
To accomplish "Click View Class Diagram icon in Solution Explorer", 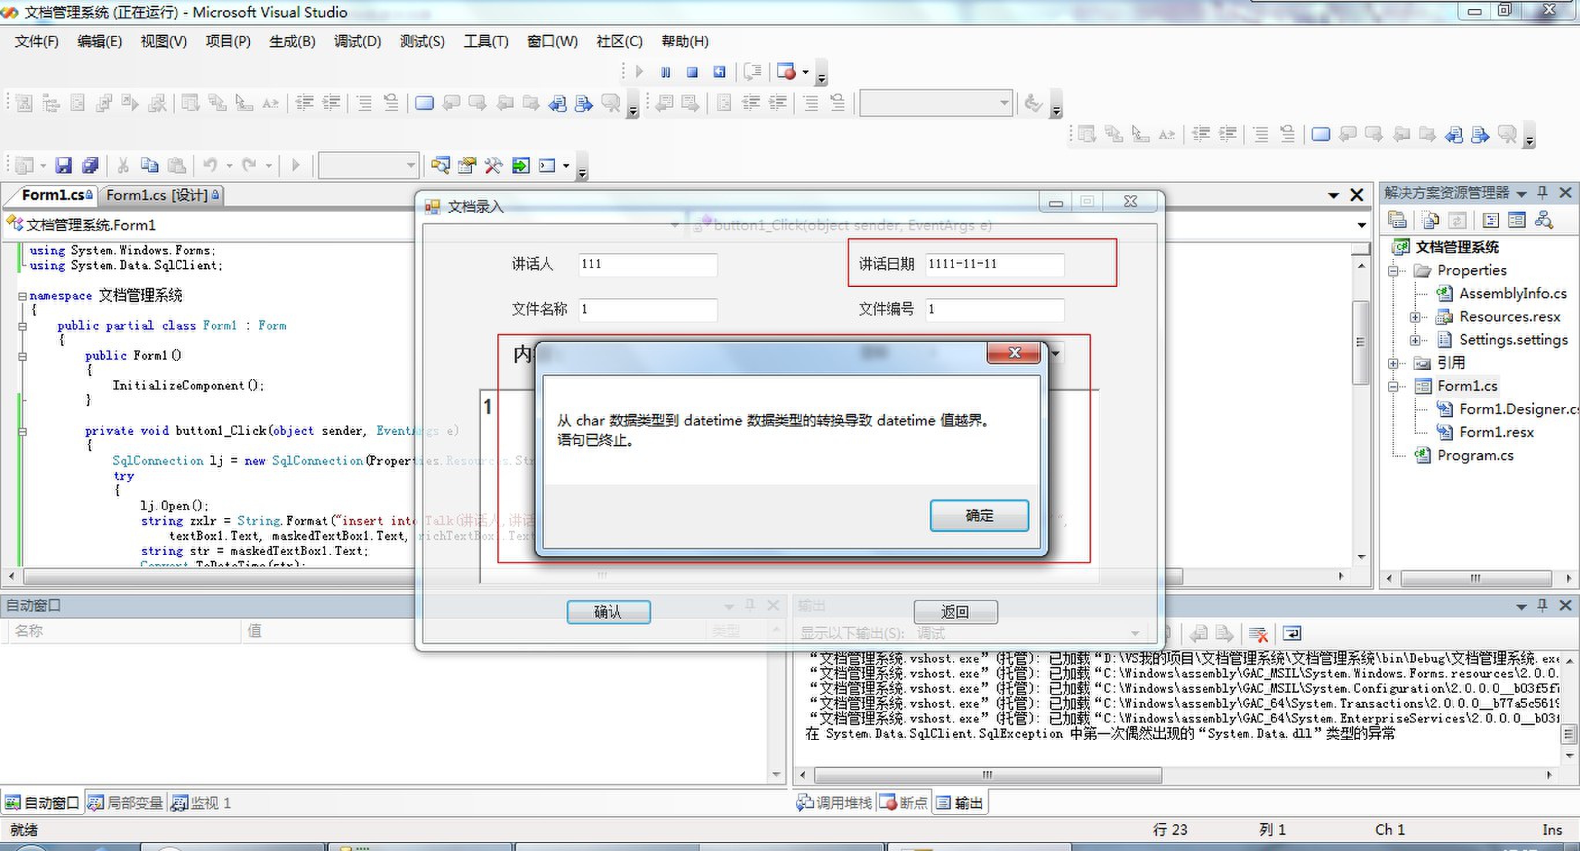I will pos(1544,220).
